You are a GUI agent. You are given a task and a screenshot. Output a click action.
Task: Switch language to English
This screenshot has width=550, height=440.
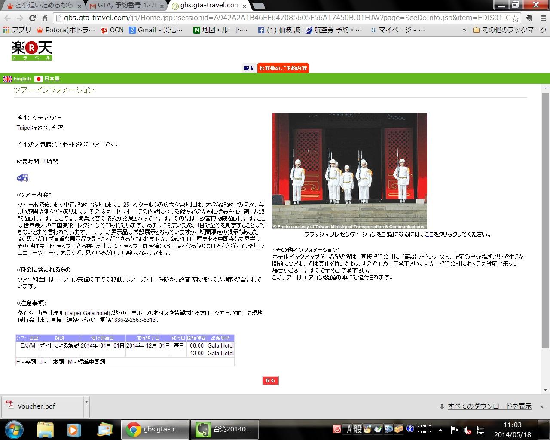(x=22, y=79)
